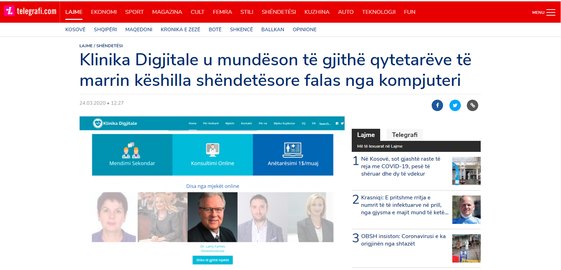Click 'Më të lexuarat në Lajme' header
This screenshot has height=270, width=561.
pos(380,146)
